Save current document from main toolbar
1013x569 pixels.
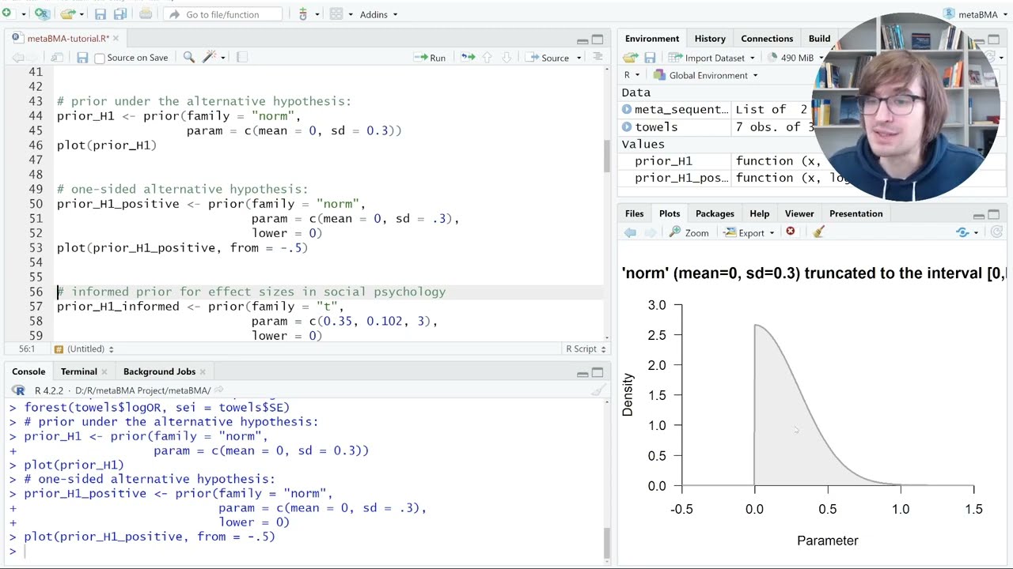(x=101, y=13)
